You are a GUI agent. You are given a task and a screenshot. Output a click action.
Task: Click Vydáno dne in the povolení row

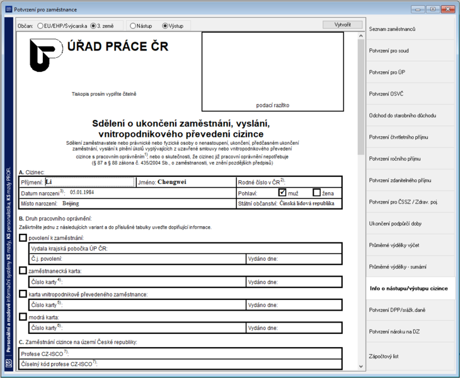[294, 259]
